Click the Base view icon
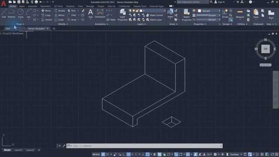 pyautogui.click(x=271, y=14)
